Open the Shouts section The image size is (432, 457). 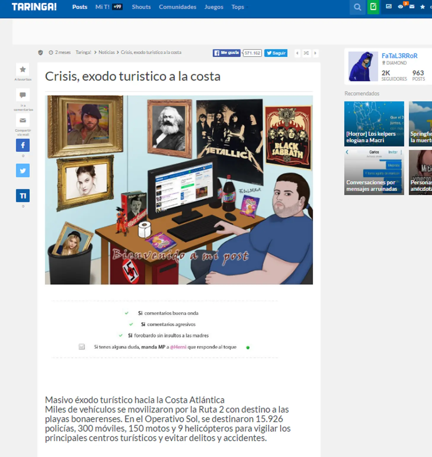(141, 7)
